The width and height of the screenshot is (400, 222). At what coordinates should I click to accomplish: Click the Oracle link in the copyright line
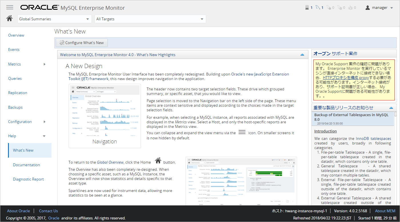click(54, 218)
